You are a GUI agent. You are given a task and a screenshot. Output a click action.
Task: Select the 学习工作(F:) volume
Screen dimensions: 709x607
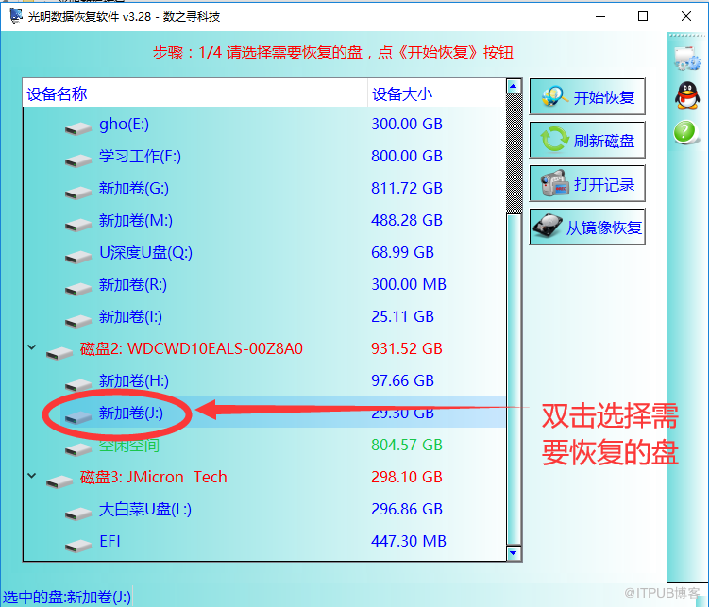point(264,156)
